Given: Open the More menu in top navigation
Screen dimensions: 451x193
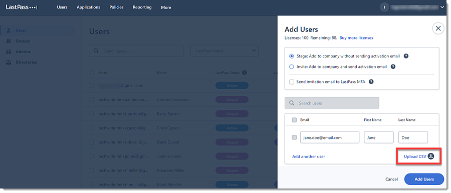Looking at the screenshot, I should coord(166,7).
